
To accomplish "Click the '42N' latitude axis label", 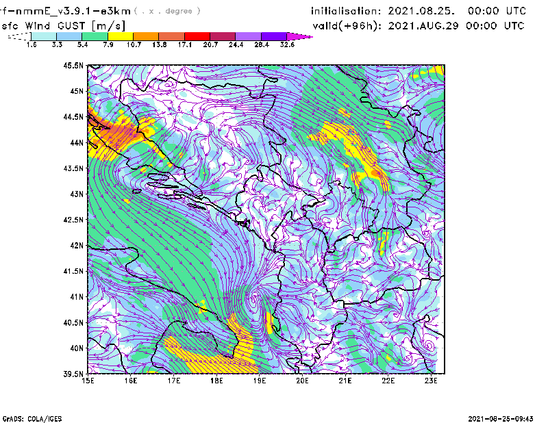I will [x=77, y=245].
